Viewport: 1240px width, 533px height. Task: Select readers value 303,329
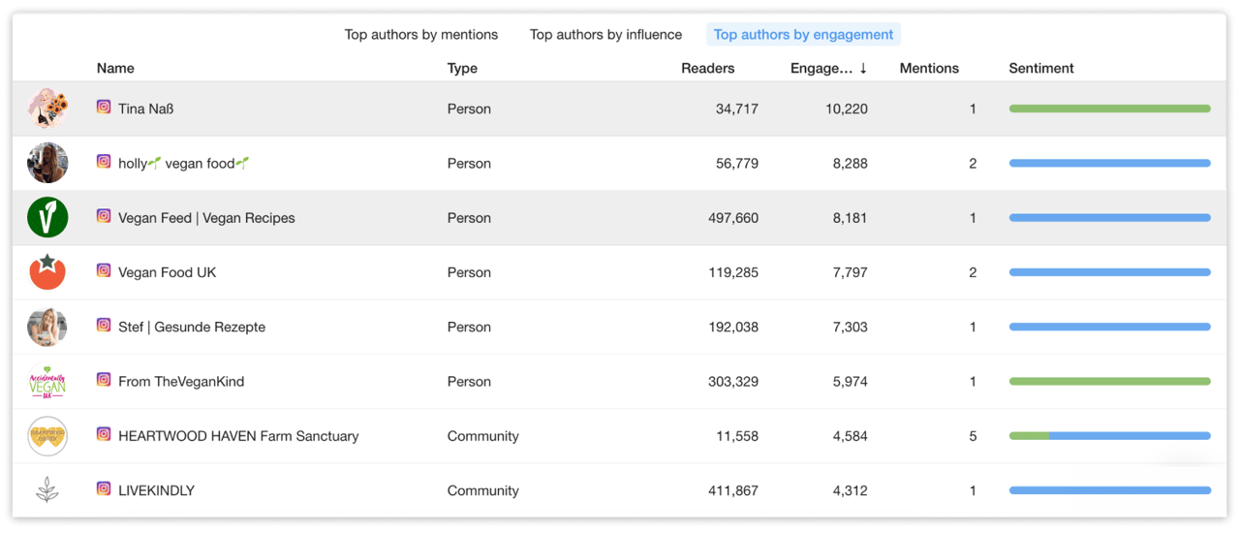click(x=733, y=382)
